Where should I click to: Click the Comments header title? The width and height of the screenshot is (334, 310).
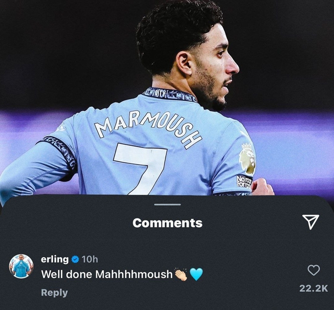click(168, 223)
